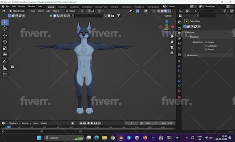
Task: Open Scene properties tab in sidebar
Action: [179, 43]
